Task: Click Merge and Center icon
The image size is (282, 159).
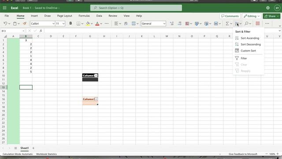Action: [x=134, y=23]
